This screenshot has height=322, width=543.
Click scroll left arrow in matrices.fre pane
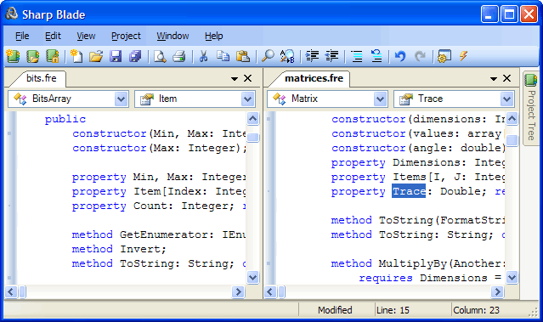[270, 292]
